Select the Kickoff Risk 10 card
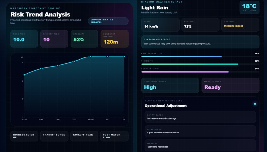 (54, 39)
